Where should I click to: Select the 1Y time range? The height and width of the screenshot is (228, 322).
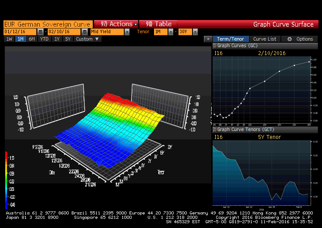tap(57, 39)
